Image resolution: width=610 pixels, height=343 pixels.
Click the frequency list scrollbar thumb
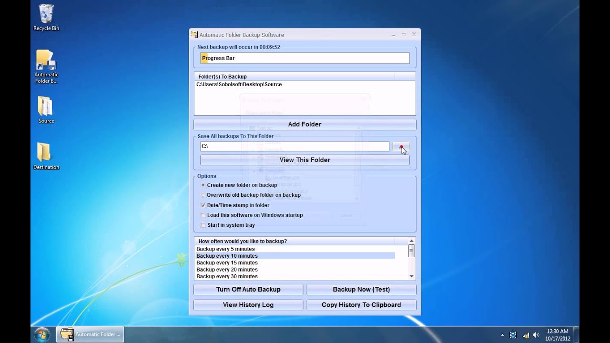[412, 251]
